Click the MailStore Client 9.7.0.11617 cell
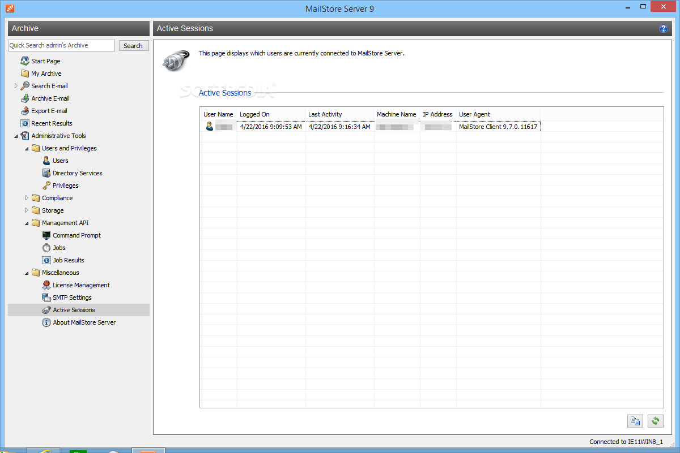Screen dimensions: 680x453 pyautogui.click(x=498, y=127)
